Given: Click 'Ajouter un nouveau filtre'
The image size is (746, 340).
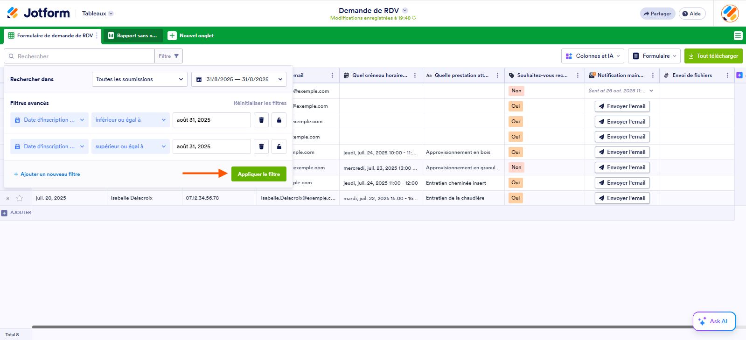Looking at the screenshot, I should (47, 174).
